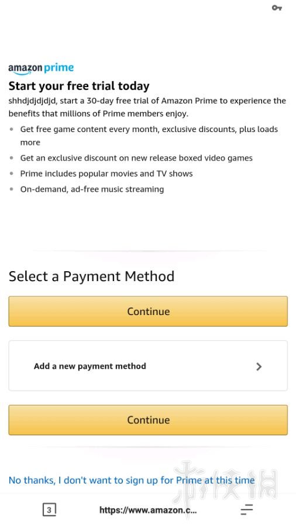Open the tab switcher showing 3

(49, 510)
